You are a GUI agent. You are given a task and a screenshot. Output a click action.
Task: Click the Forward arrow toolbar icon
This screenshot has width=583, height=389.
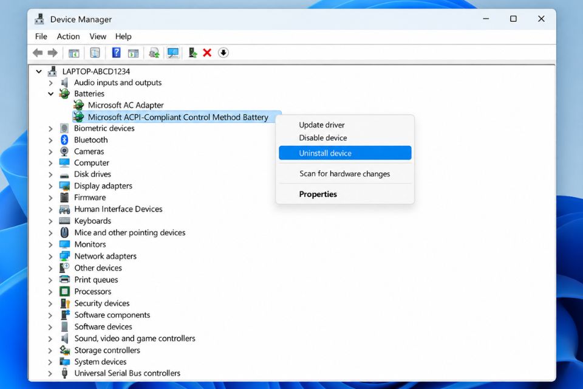click(x=52, y=53)
